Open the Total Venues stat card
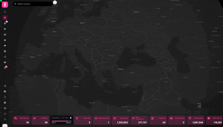Image resolution: width=223 pixels, height=127 pixels. tap(21, 120)
